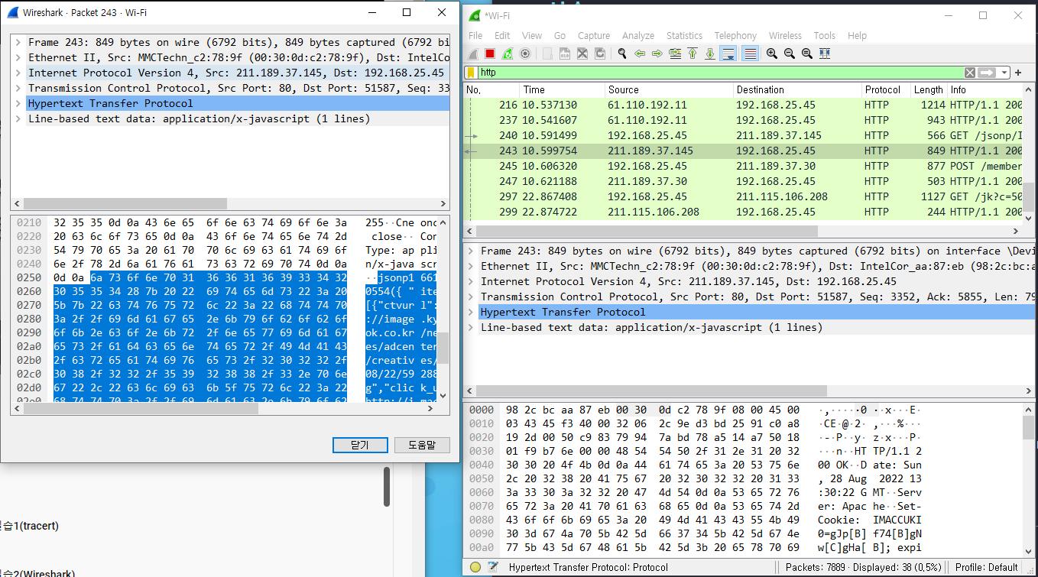This screenshot has height=577, width=1038.
Task: Expand Line-based text data in main window
Action: [x=470, y=327]
